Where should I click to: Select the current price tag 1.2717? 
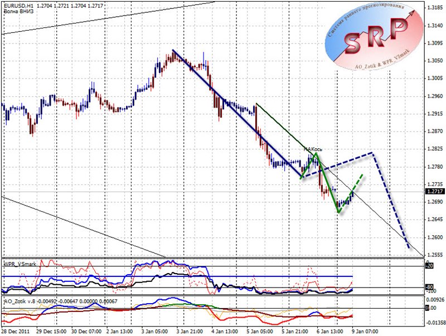[x=435, y=191]
